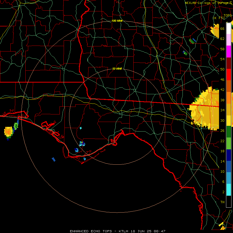Click the "6" legend value
This screenshot has height=233, width=233.
coord(223,182)
